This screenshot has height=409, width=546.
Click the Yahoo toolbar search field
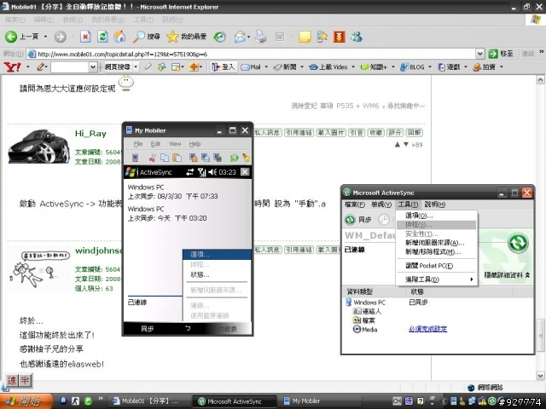70,66
